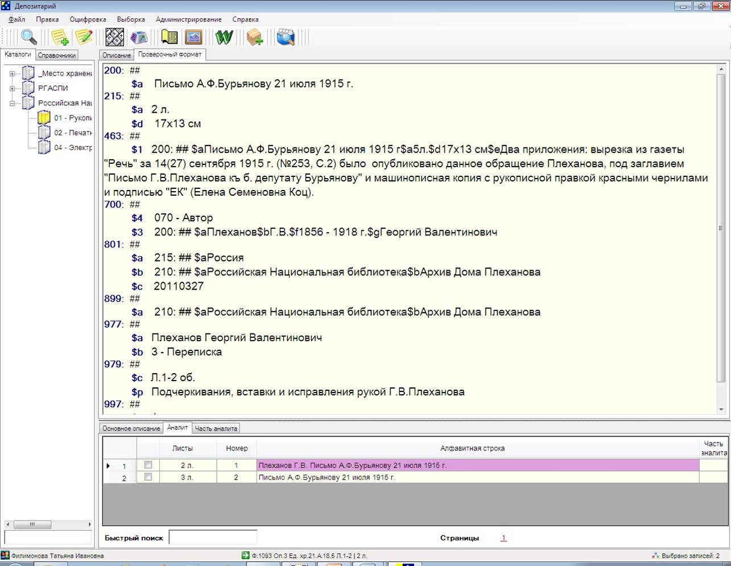731x566 pixels.
Task: Click book icon next to Российская Нац
Action: pos(28,102)
